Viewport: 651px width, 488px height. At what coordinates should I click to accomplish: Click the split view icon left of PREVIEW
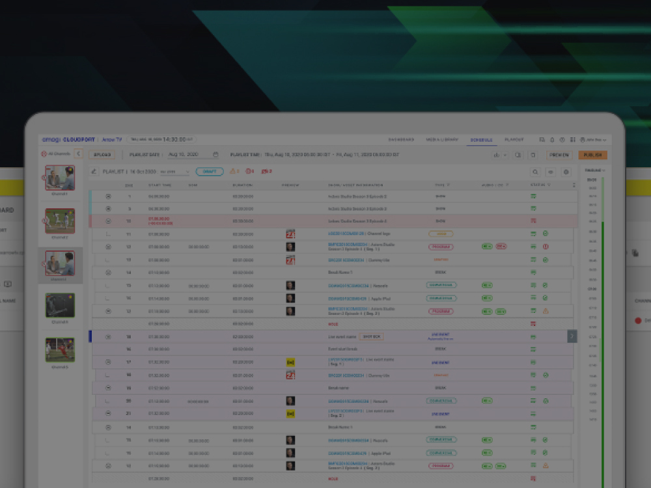click(x=518, y=155)
